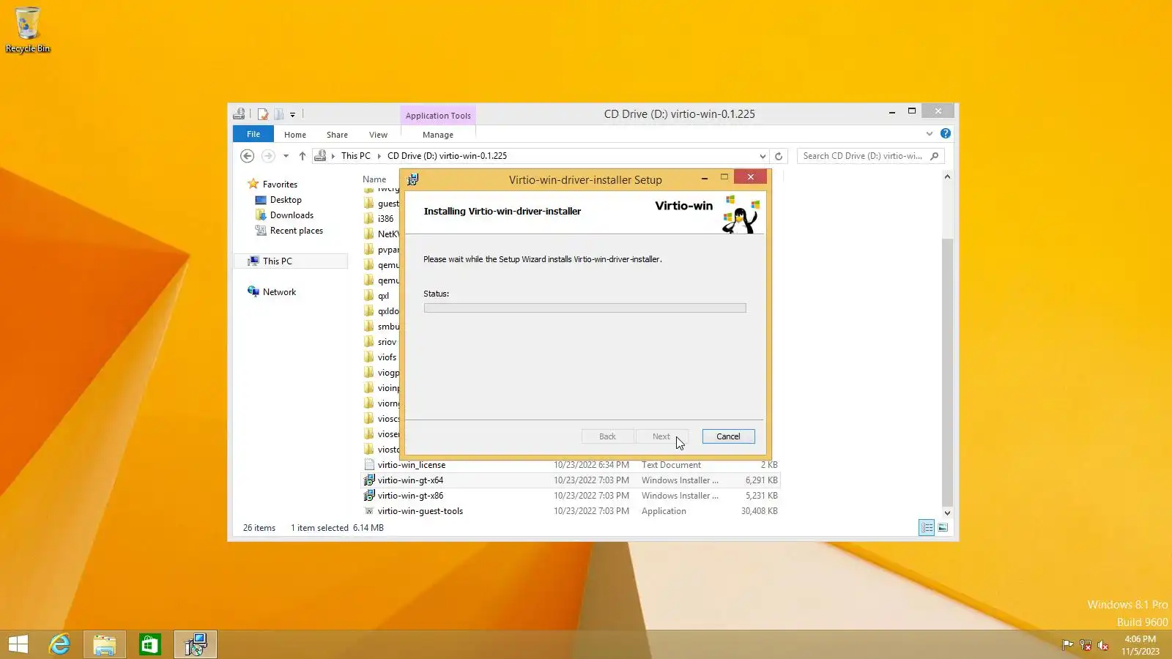Click the installer icon in Setup title bar
The image size is (1172, 659).
(413, 179)
